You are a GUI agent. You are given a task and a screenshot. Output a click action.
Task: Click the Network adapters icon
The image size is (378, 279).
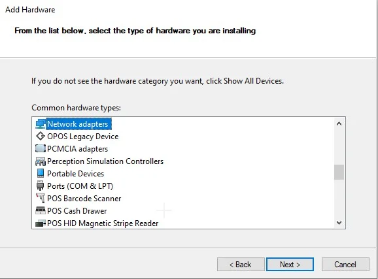tap(41, 124)
